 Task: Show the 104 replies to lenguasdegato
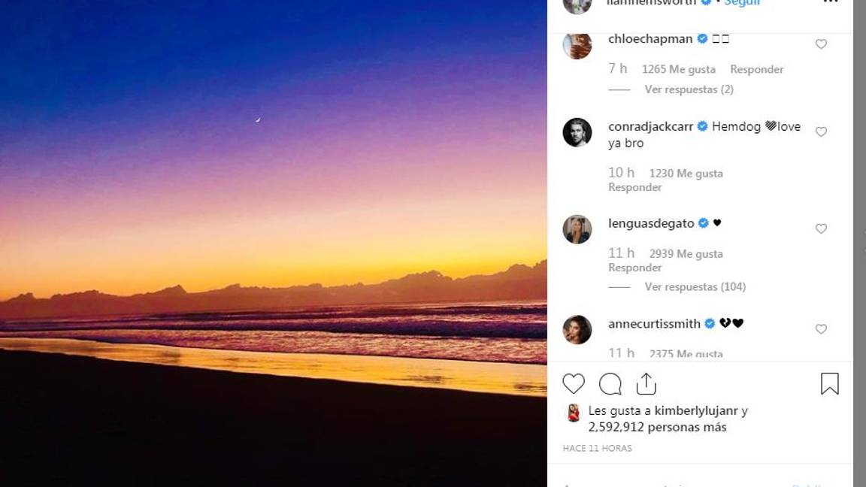pos(695,287)
